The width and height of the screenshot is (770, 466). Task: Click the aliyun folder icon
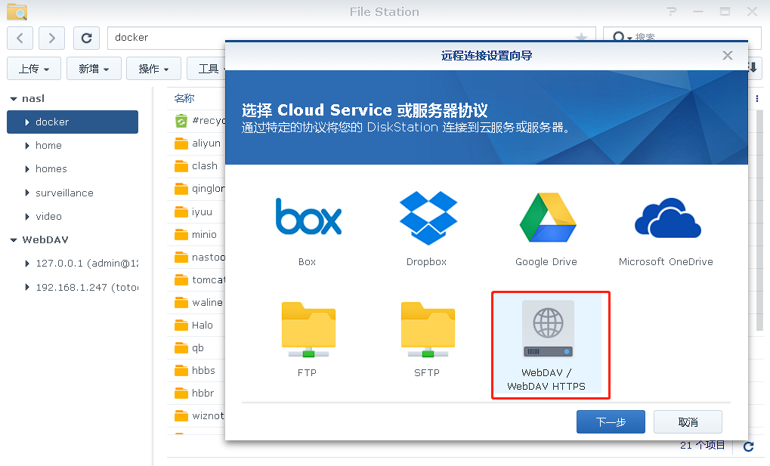tap(181, 144)
